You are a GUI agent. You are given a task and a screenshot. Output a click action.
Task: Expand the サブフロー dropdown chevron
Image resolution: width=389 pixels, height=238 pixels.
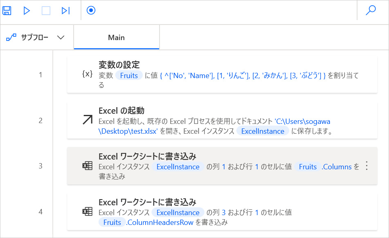coord(61,38)
